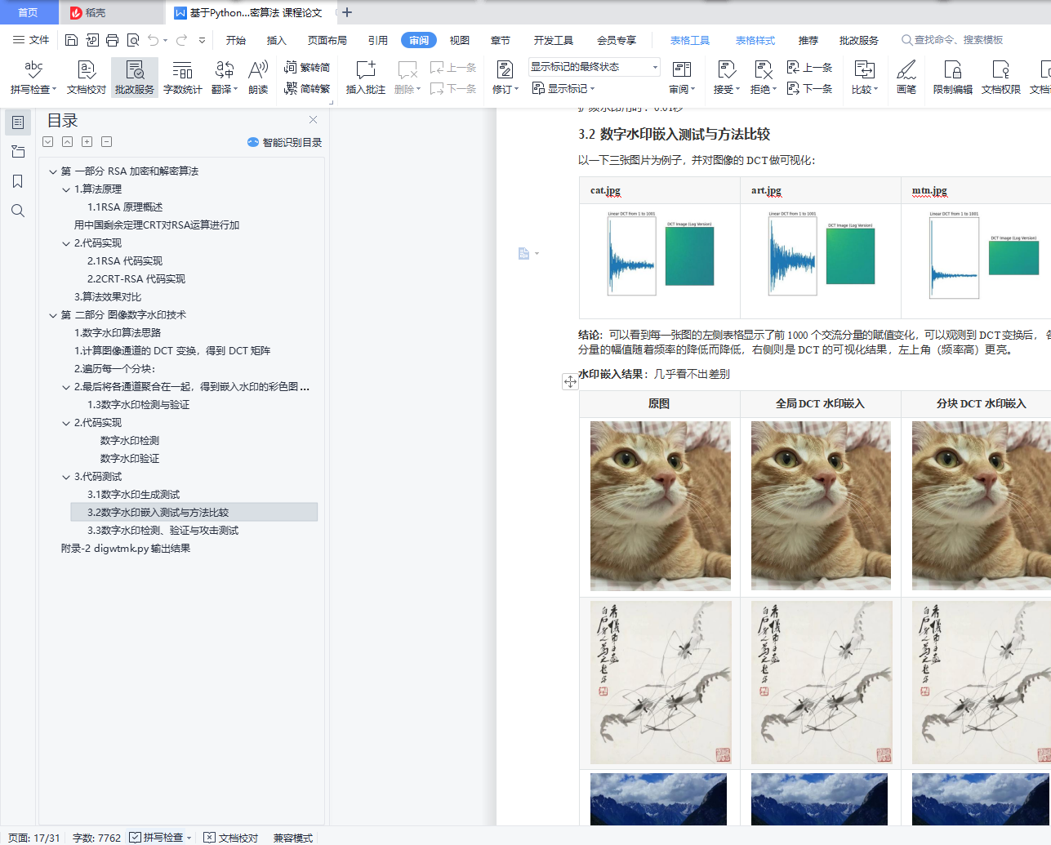
Task: Select the Ink Pen (画笔) tool
Action: [x=906, y=78]
